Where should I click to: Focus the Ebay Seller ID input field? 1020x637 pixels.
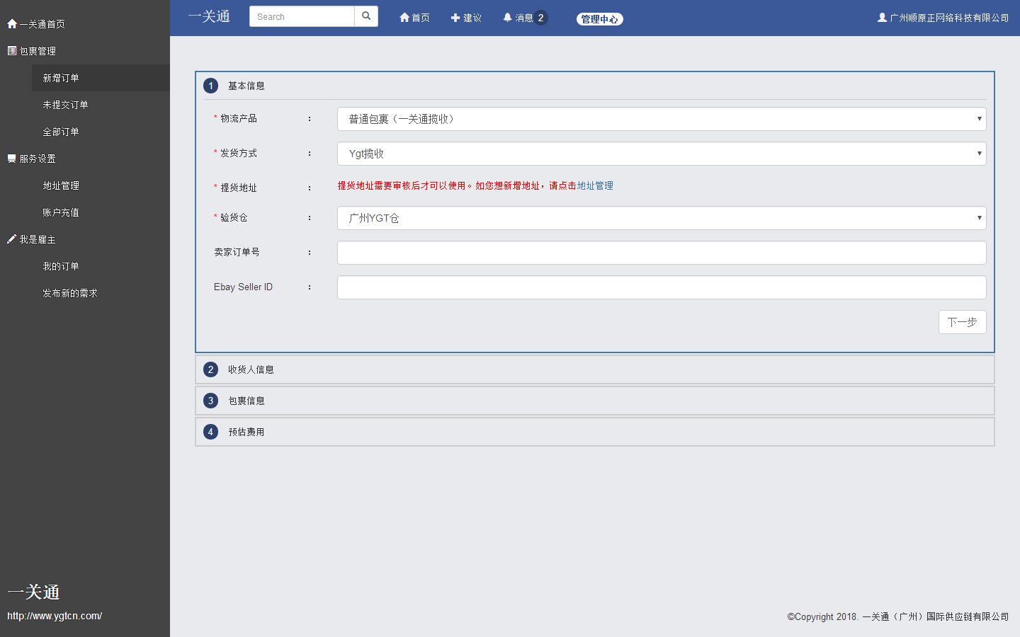click(662, 287)
